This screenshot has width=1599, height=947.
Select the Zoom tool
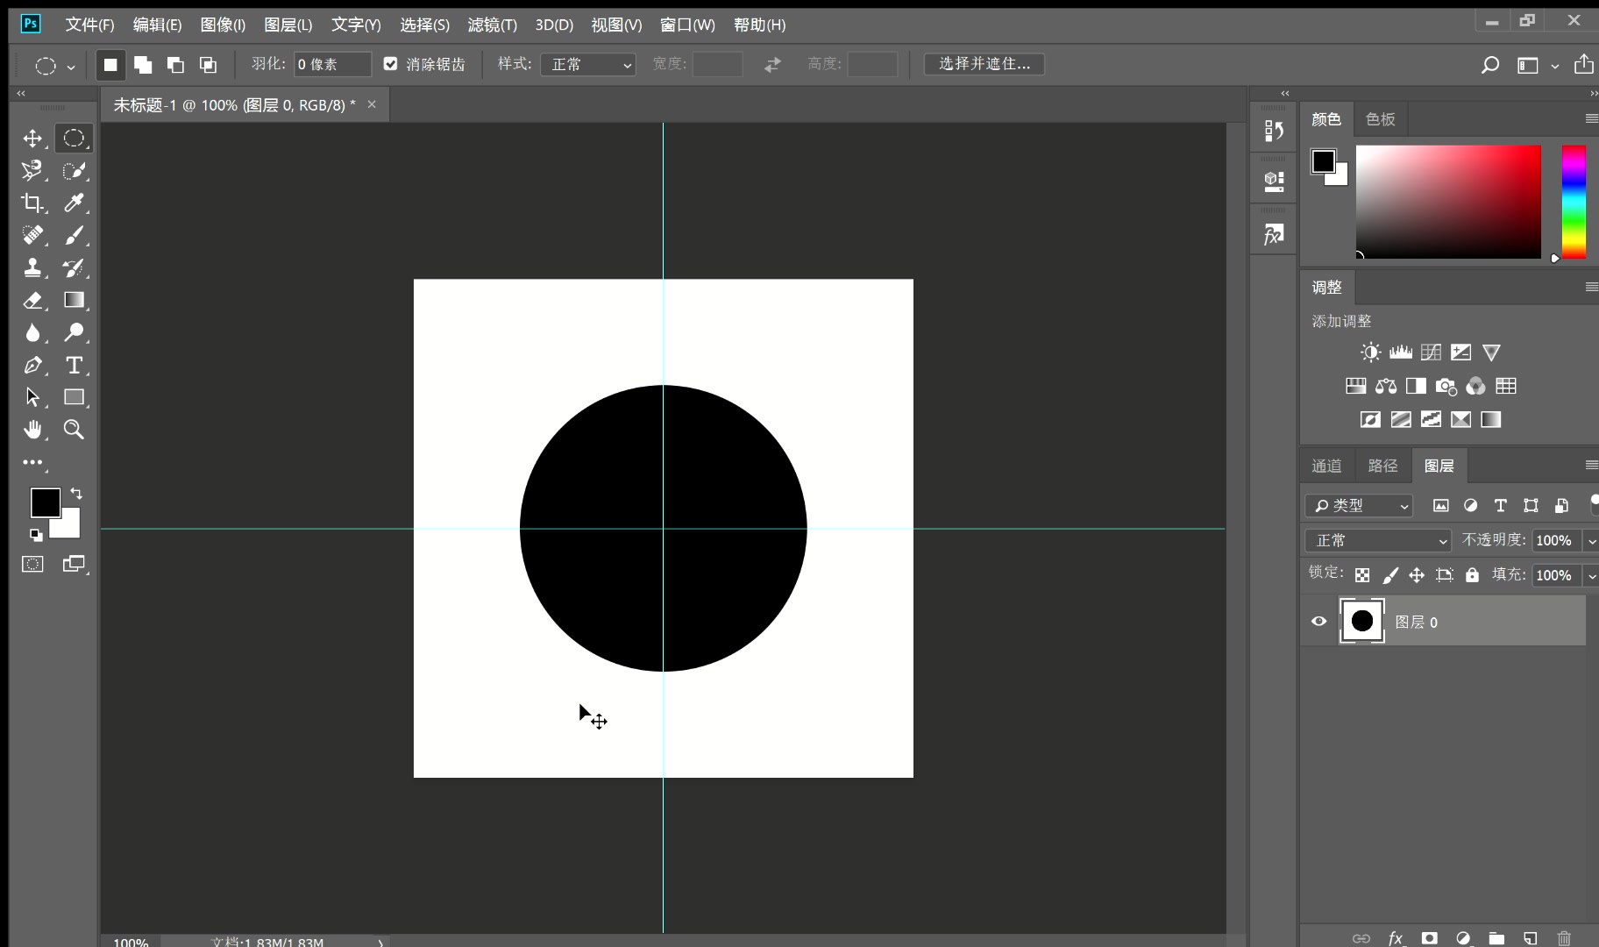pos(75,430)
